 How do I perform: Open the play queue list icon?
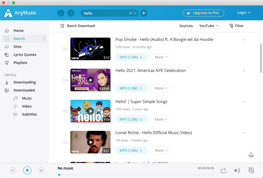[251, 170]
